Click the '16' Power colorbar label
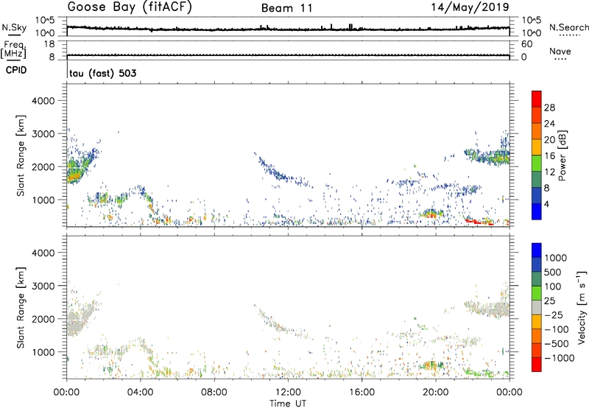The width and height of the screenshot is (589, 408). click(549, 156)
